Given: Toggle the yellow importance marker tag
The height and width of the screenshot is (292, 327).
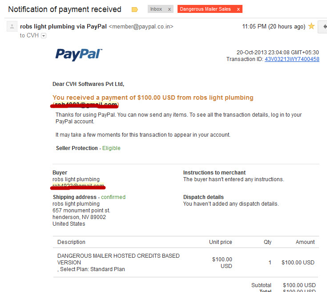Looking at the screenshot, I should (134, 9).
